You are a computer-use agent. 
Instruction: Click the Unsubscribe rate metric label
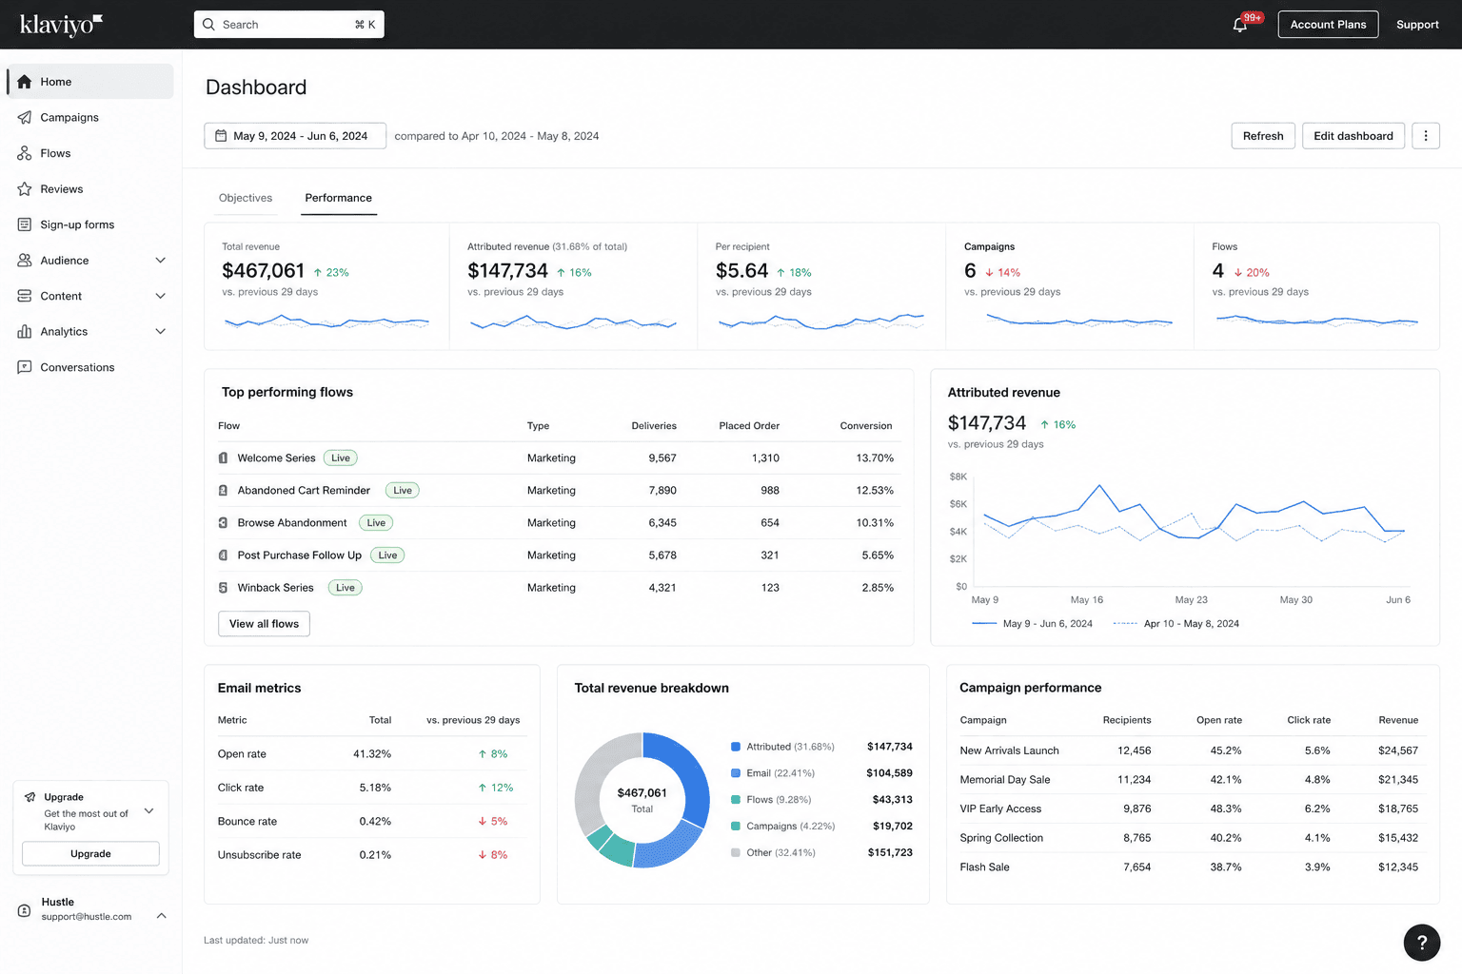tap(259, 855)
